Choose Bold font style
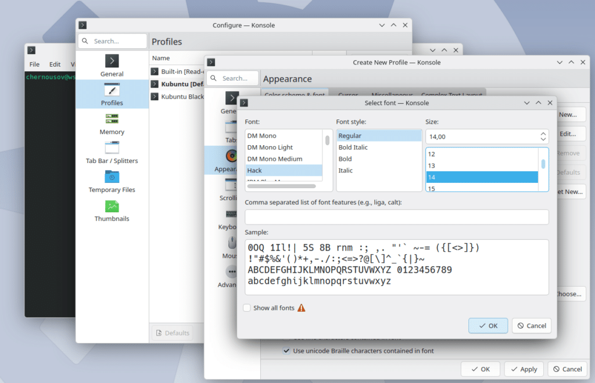 coord(379,159)
